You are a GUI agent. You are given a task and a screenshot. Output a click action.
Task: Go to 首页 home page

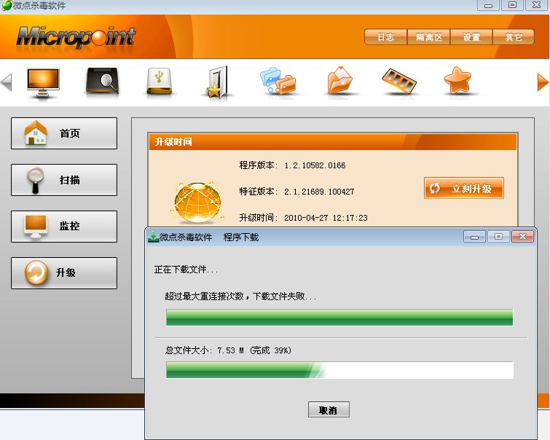pyautogui.click(x=64, y=133)
